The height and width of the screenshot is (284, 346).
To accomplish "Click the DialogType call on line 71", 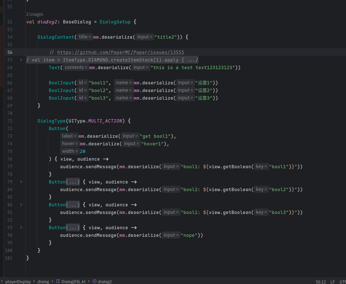I will pyautogui.click(x=52, y=121).
